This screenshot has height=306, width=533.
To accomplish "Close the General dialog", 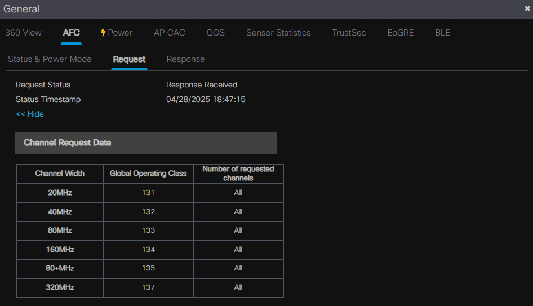I will click(x=527, y=8).
